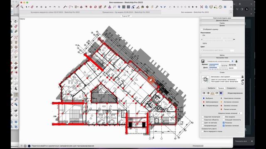
Task: Uncheck the 'Заливка сечения' checkbox
Action: [224, 125]
